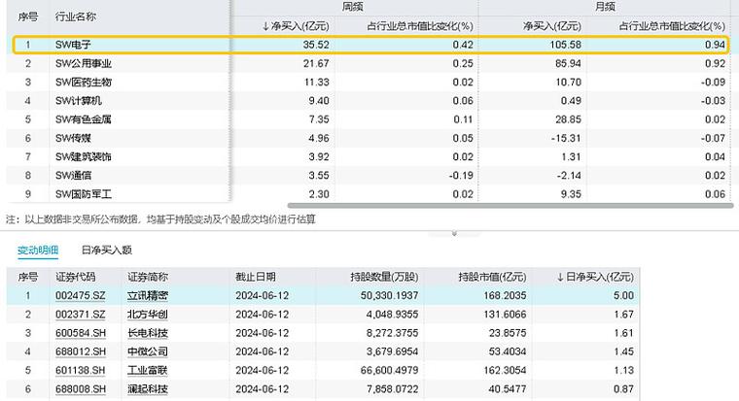Click the 持股数量(万股) column header
739x401 pixels.
click(x=384, y=277)
